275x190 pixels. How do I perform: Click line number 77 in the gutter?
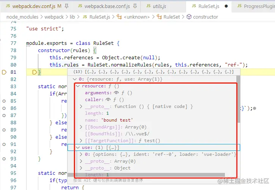click(13, 43)
